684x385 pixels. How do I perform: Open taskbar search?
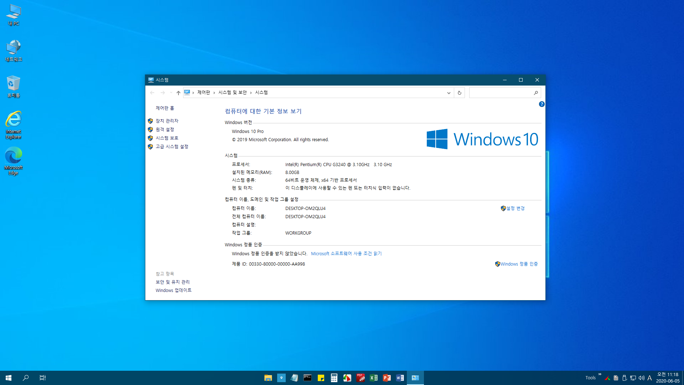tap(26, 378)
